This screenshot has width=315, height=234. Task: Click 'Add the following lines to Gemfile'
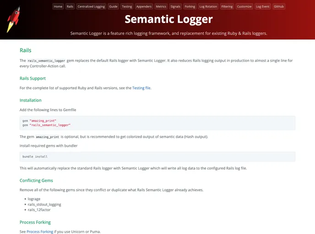48,110
